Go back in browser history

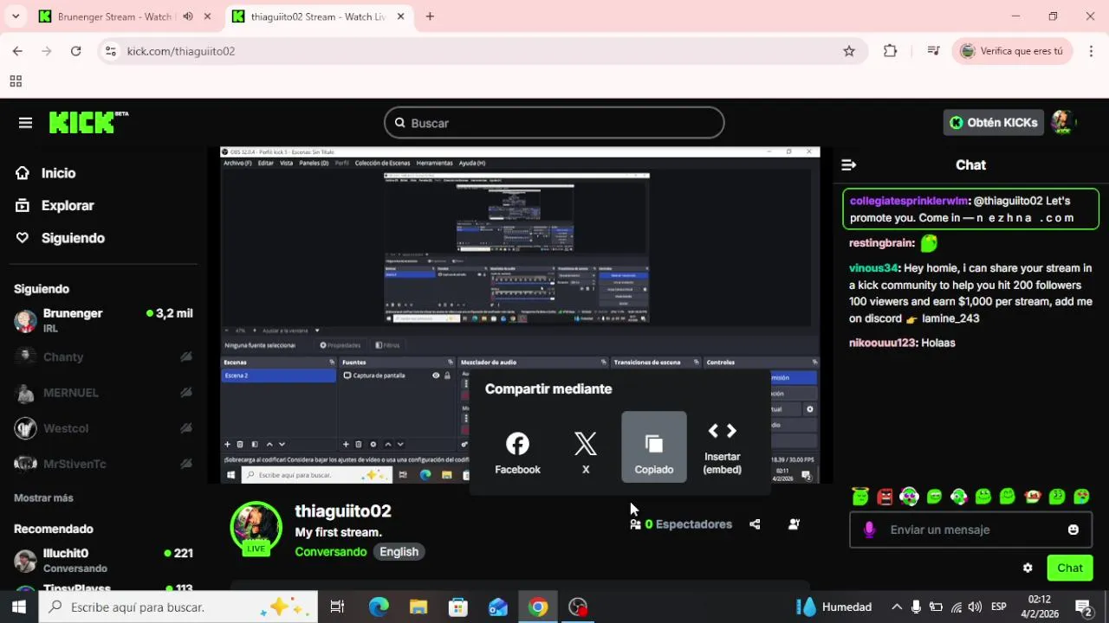[x=17, y=51]
